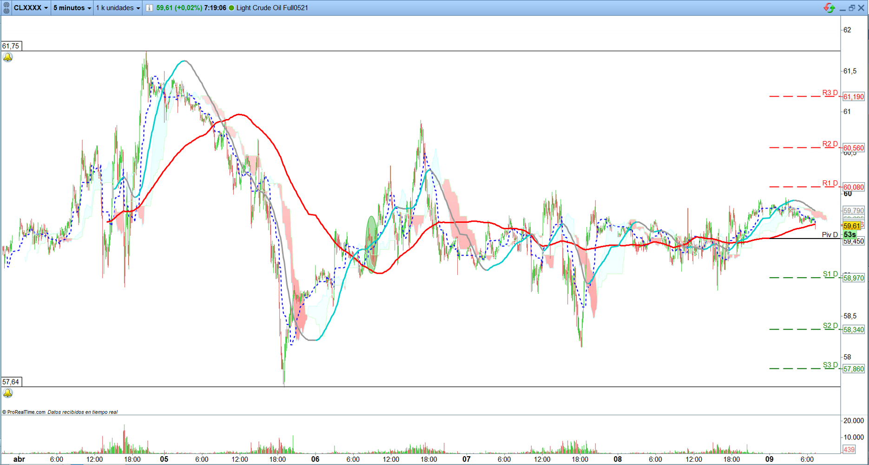Open the 1 k unidades dropdown
This screenshot has width=869, height=465.
click(118, 8)
